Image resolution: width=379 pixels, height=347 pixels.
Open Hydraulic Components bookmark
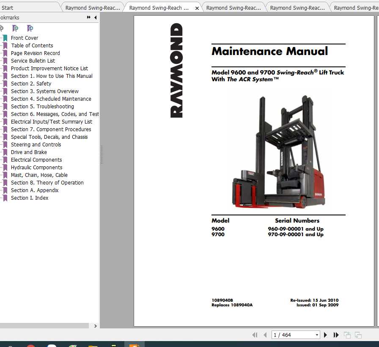(36, 167)
